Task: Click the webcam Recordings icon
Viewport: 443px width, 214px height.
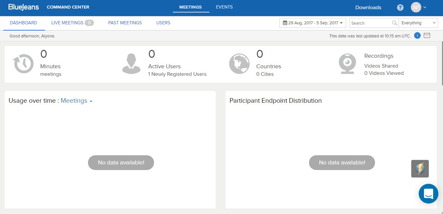Action: 347,64
